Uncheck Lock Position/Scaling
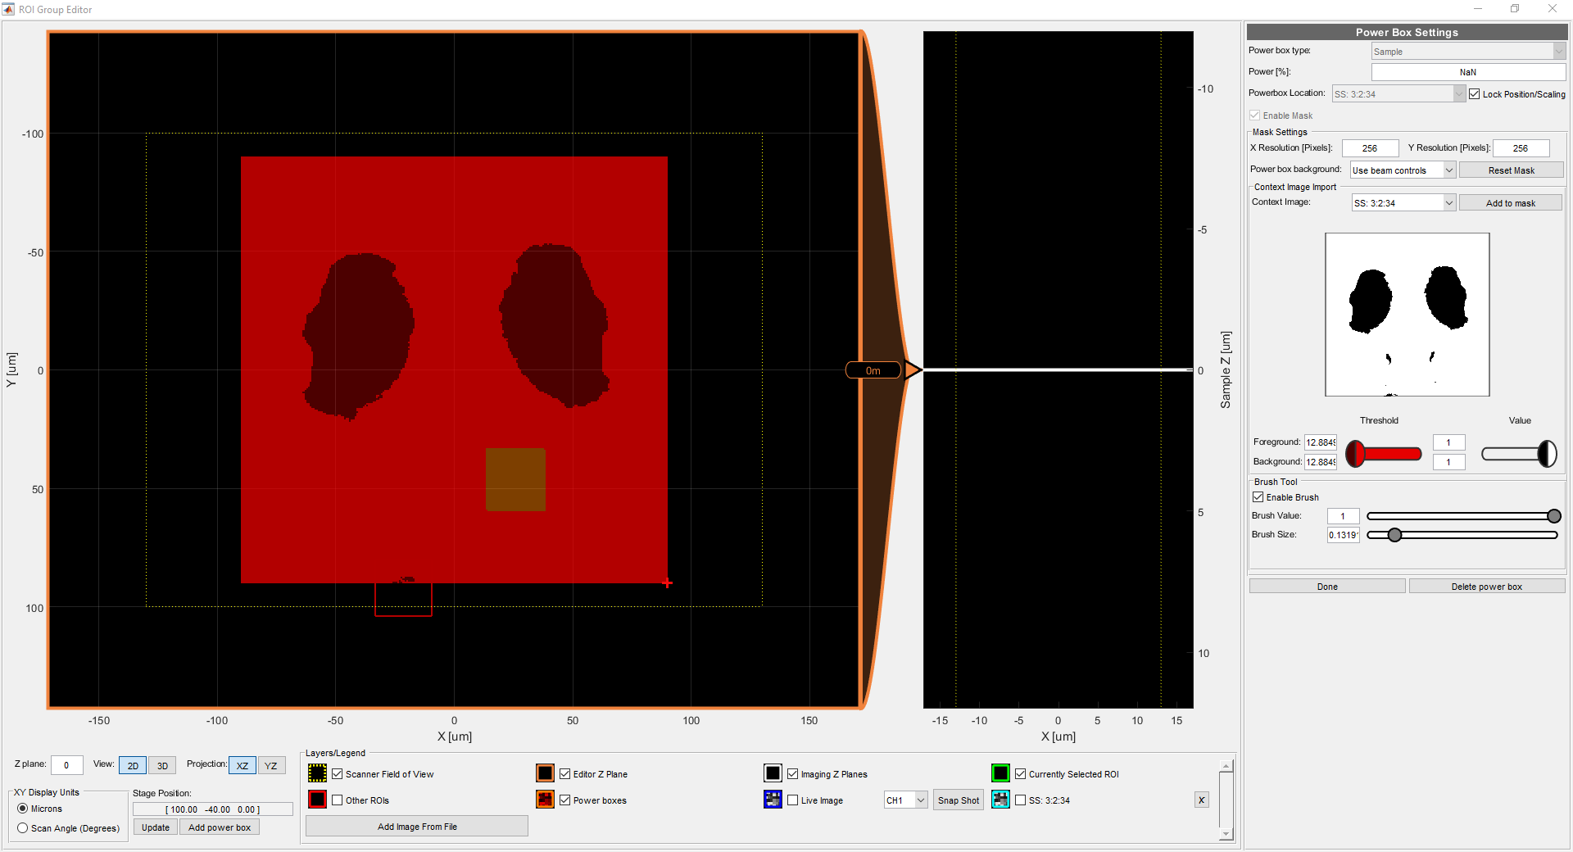1573x852 pixels. (x=1474, y=93)
